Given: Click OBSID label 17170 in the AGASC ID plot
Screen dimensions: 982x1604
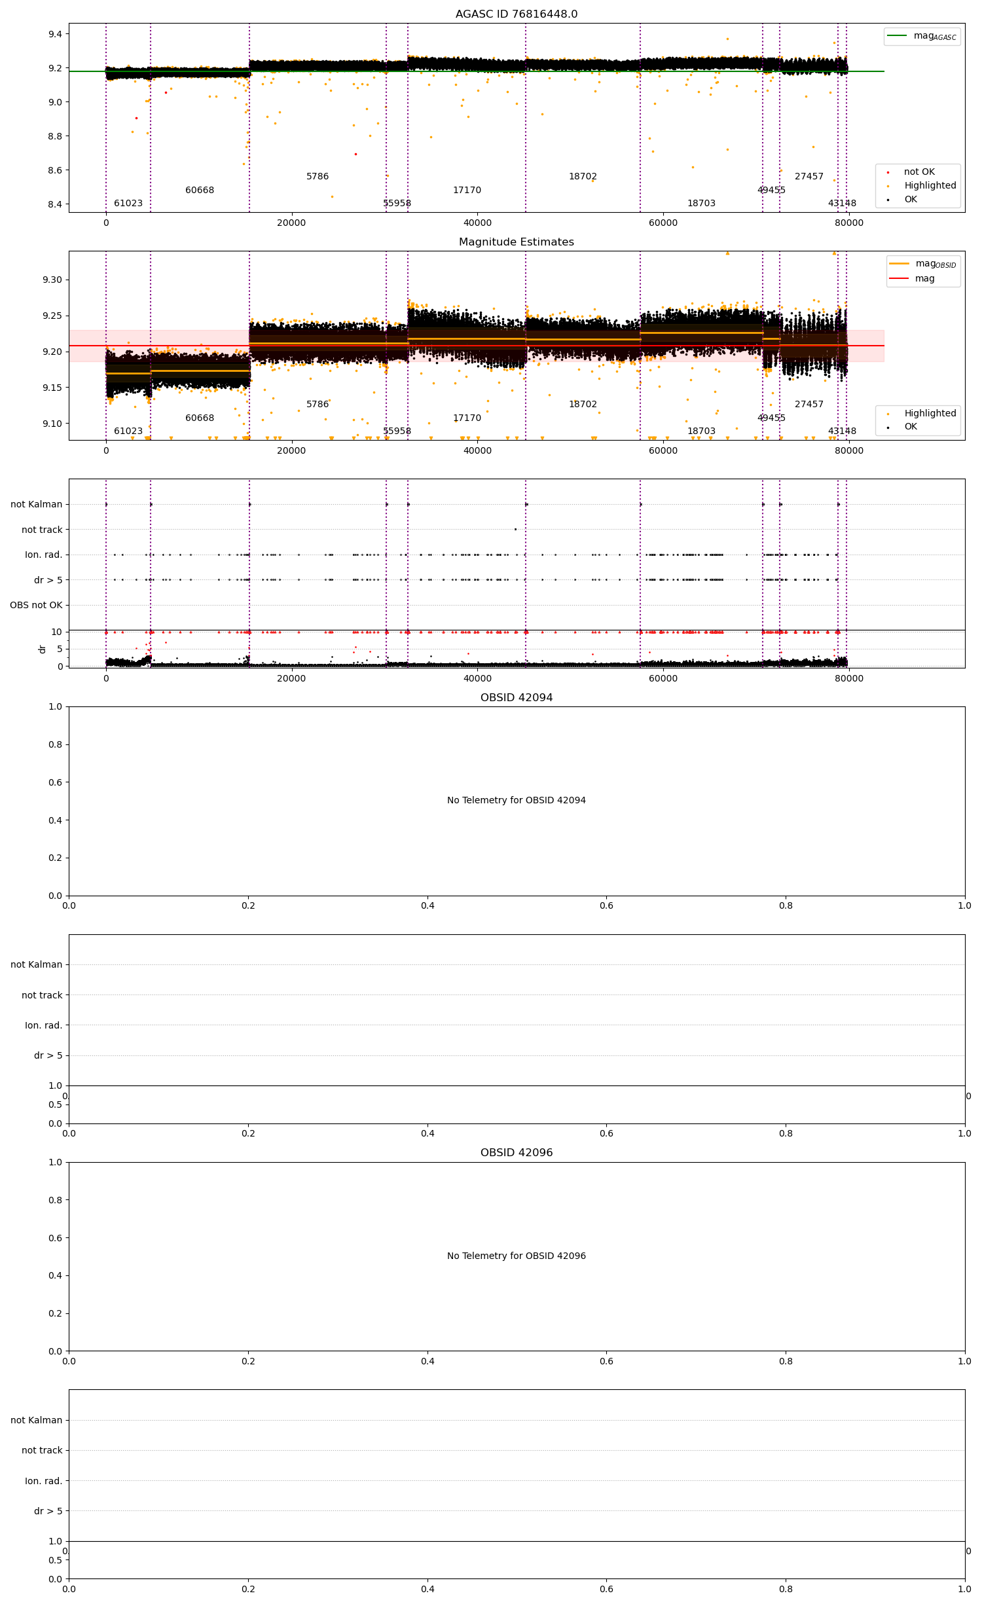Looking at the screenshot, I should coord(467,191).
